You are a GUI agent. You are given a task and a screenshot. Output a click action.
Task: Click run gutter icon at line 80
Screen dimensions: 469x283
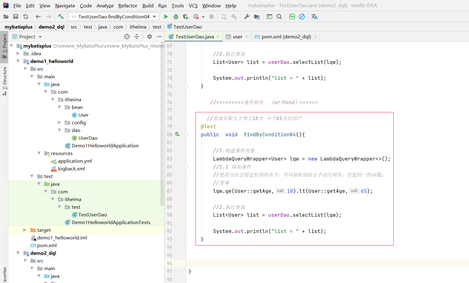(177, 134)
